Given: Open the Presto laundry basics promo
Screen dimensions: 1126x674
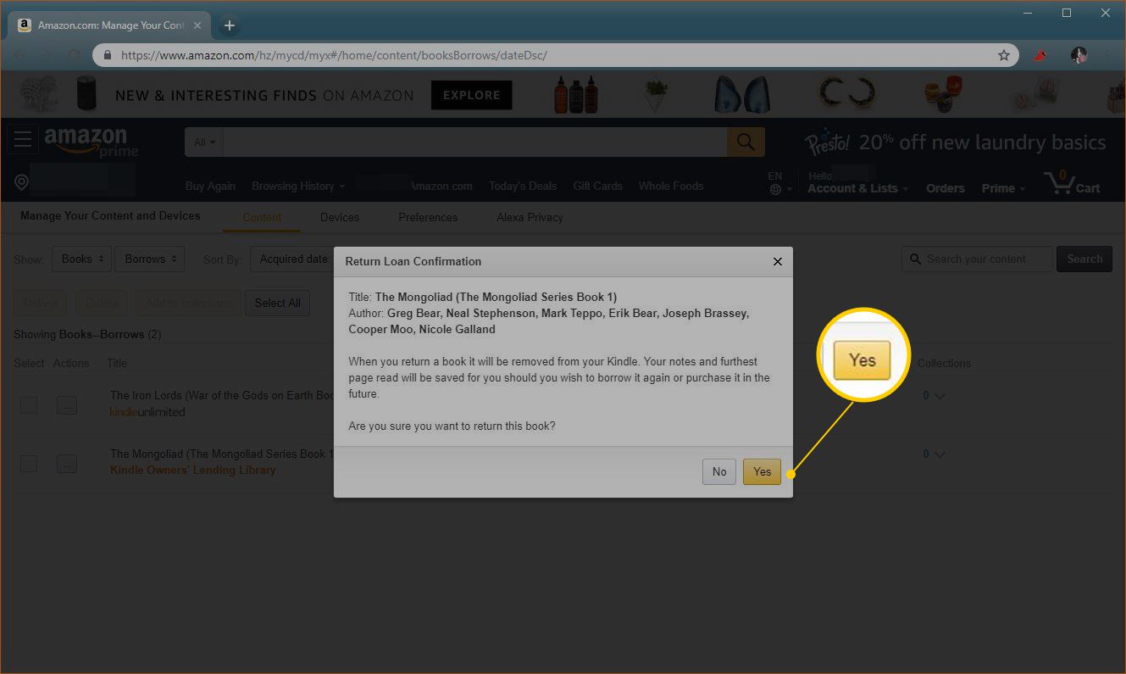Looking at the screenshot, I should click(x=956, y=142).
